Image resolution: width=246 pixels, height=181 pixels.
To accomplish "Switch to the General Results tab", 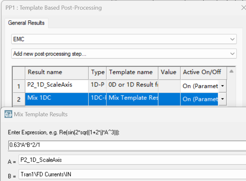I will pyautogui.click(x=26, y=23).
